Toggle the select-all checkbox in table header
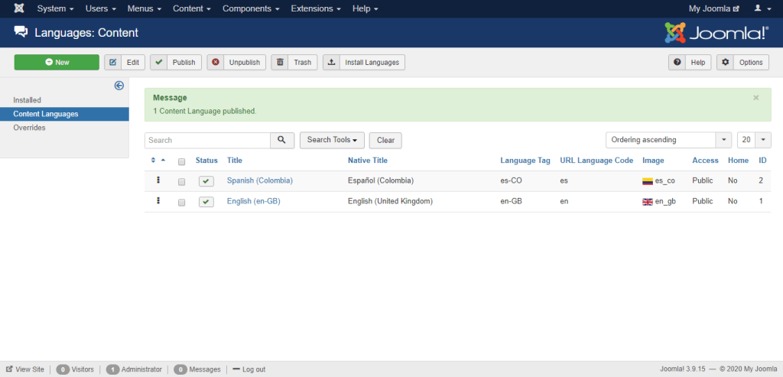This screenshot has height=377, width=783. pos(182,161)
